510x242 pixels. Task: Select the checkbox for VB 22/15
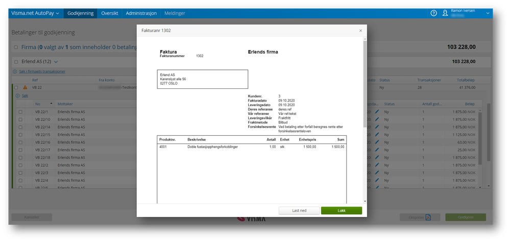20,135
